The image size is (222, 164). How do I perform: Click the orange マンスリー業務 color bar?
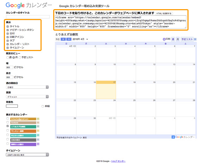tap(23, 131)
